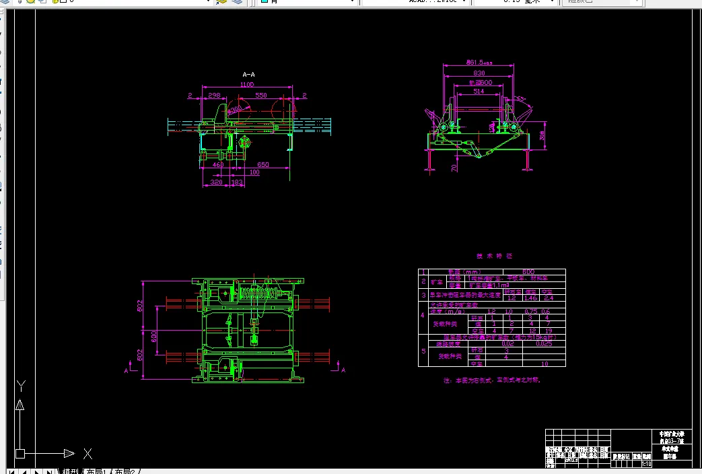The image size is (702, 474).
Task: Select the 19 value in table row 4
Action: click(x=549, y=331)
